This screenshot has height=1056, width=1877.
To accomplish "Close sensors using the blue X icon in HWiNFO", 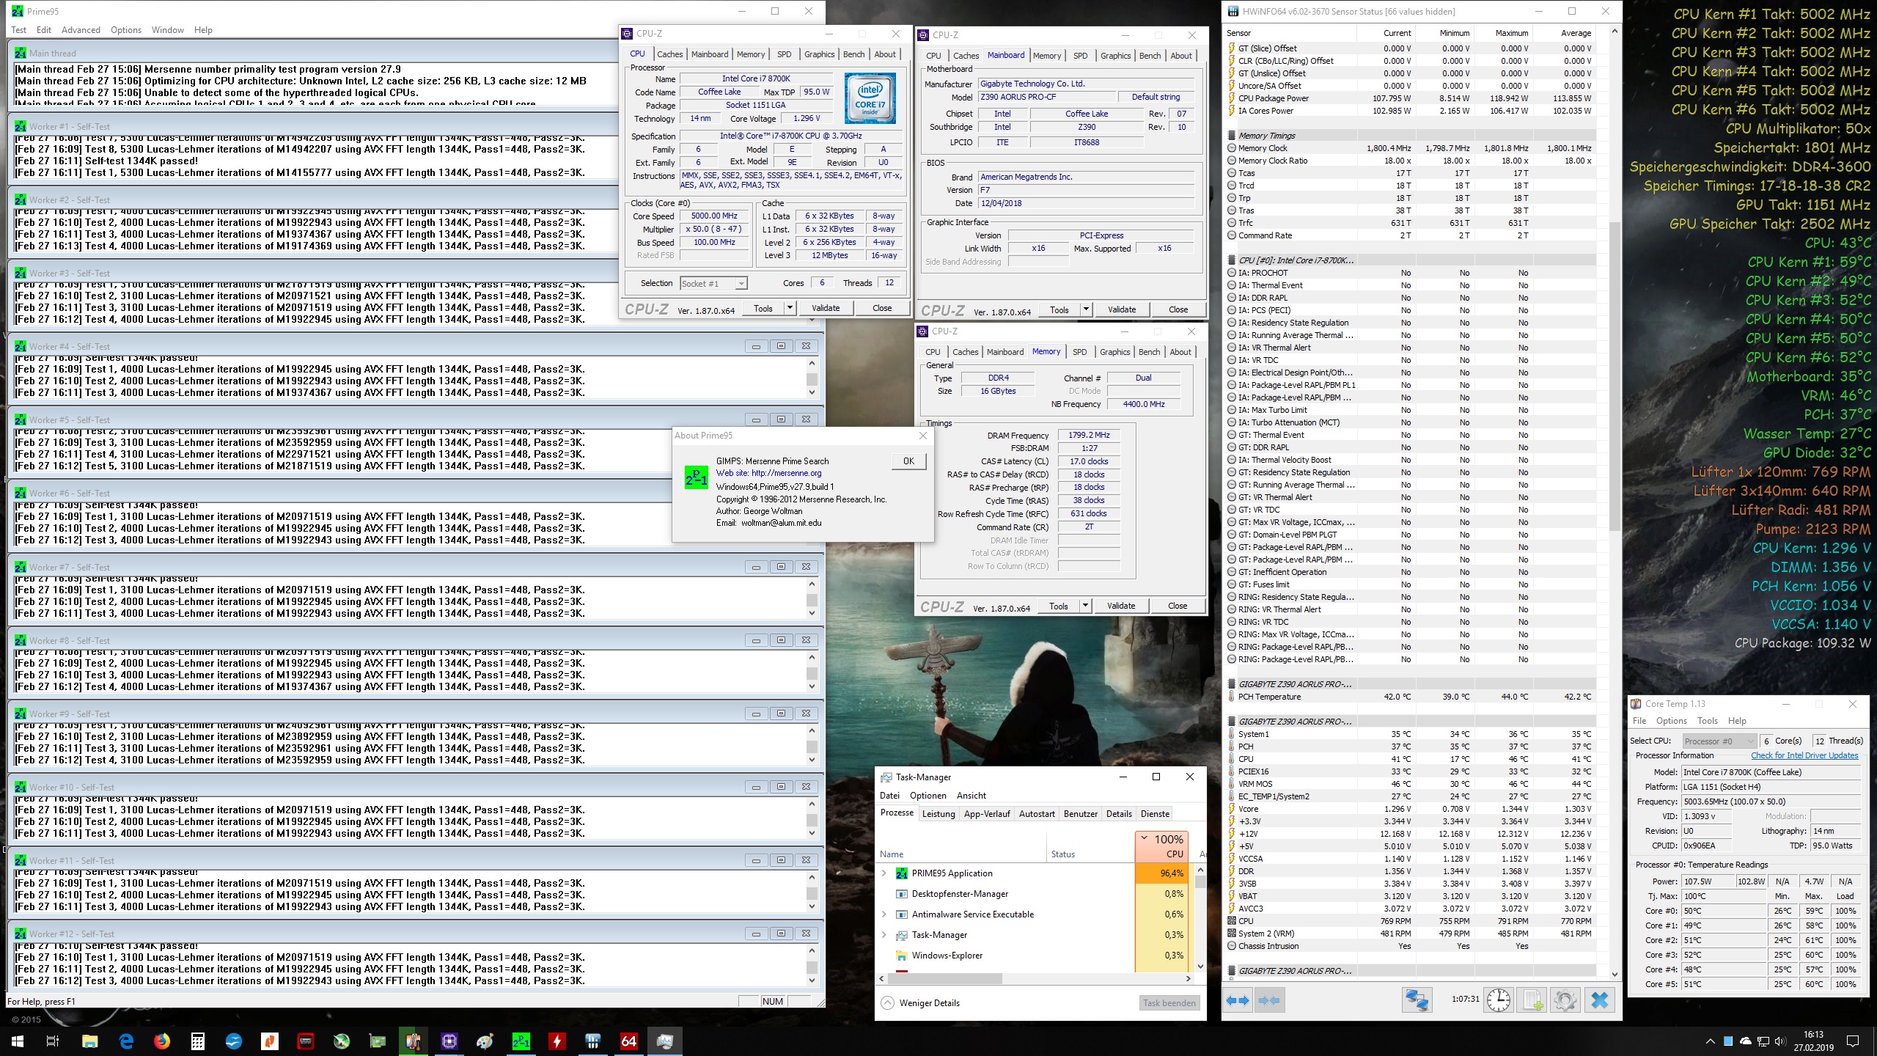I will tap(1600, 1001).
